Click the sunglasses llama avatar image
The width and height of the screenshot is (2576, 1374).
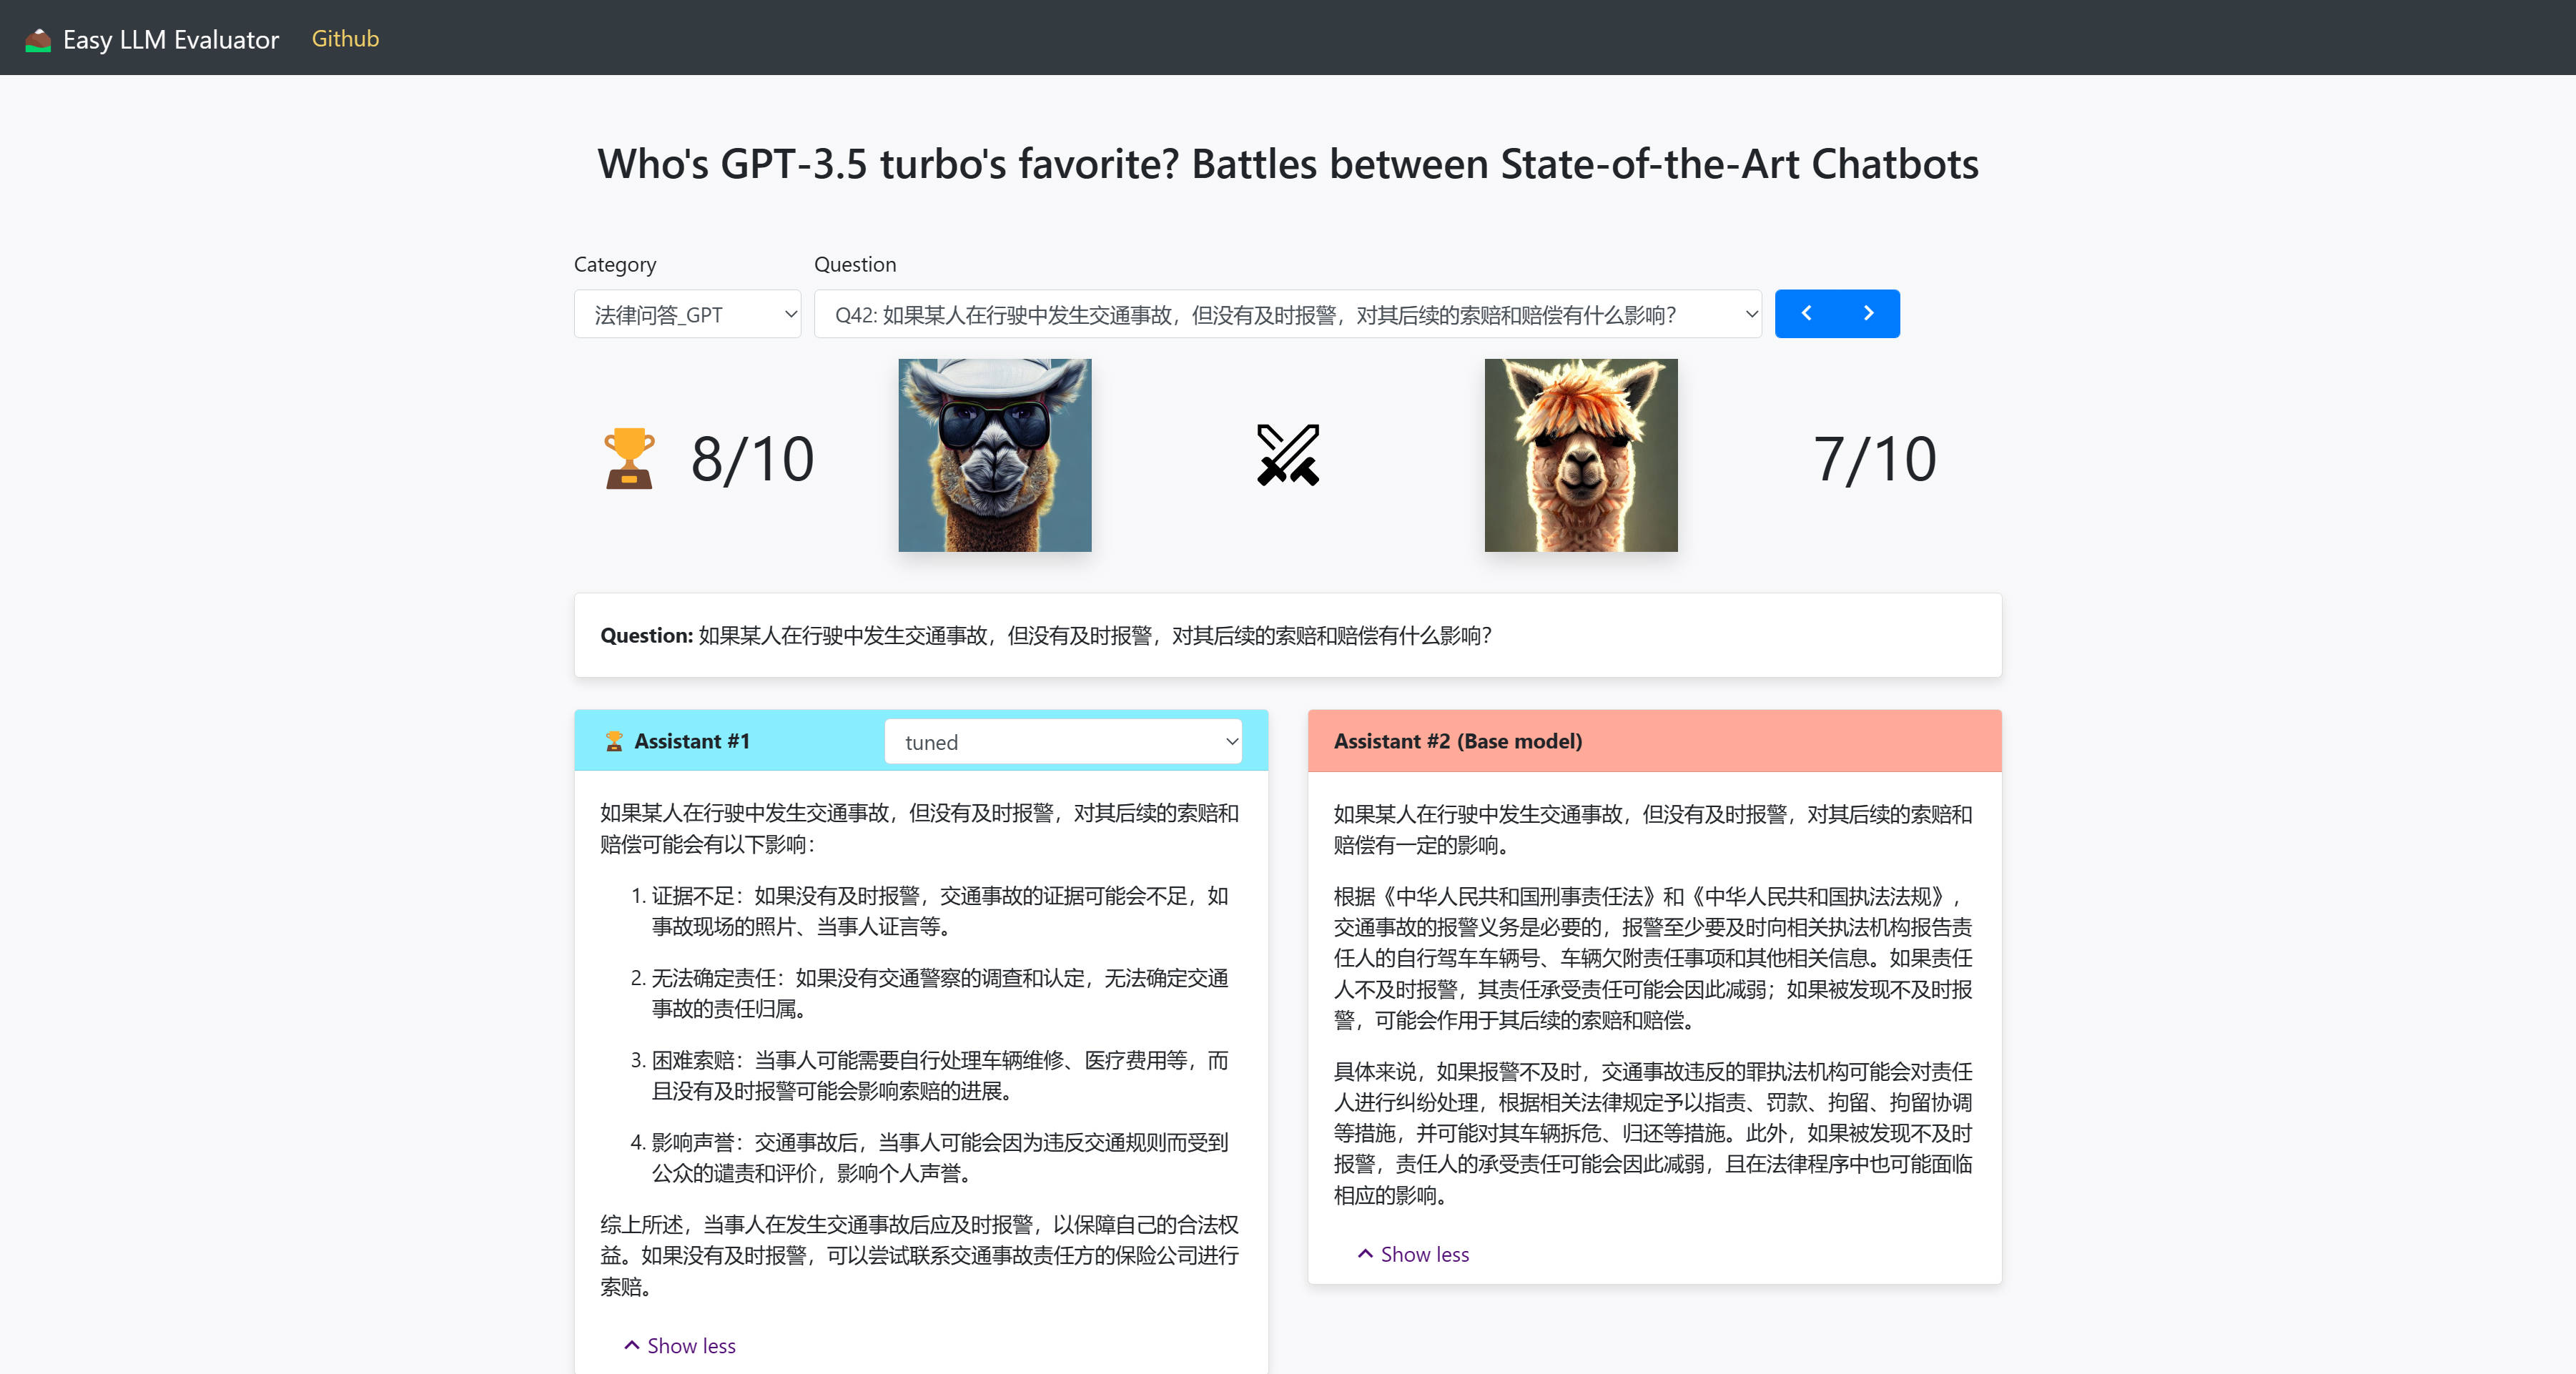994,455
